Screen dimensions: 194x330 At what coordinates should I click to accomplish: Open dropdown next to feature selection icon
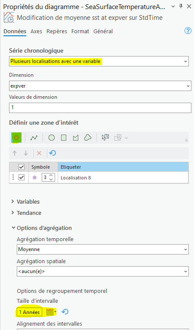pos(126,138)
